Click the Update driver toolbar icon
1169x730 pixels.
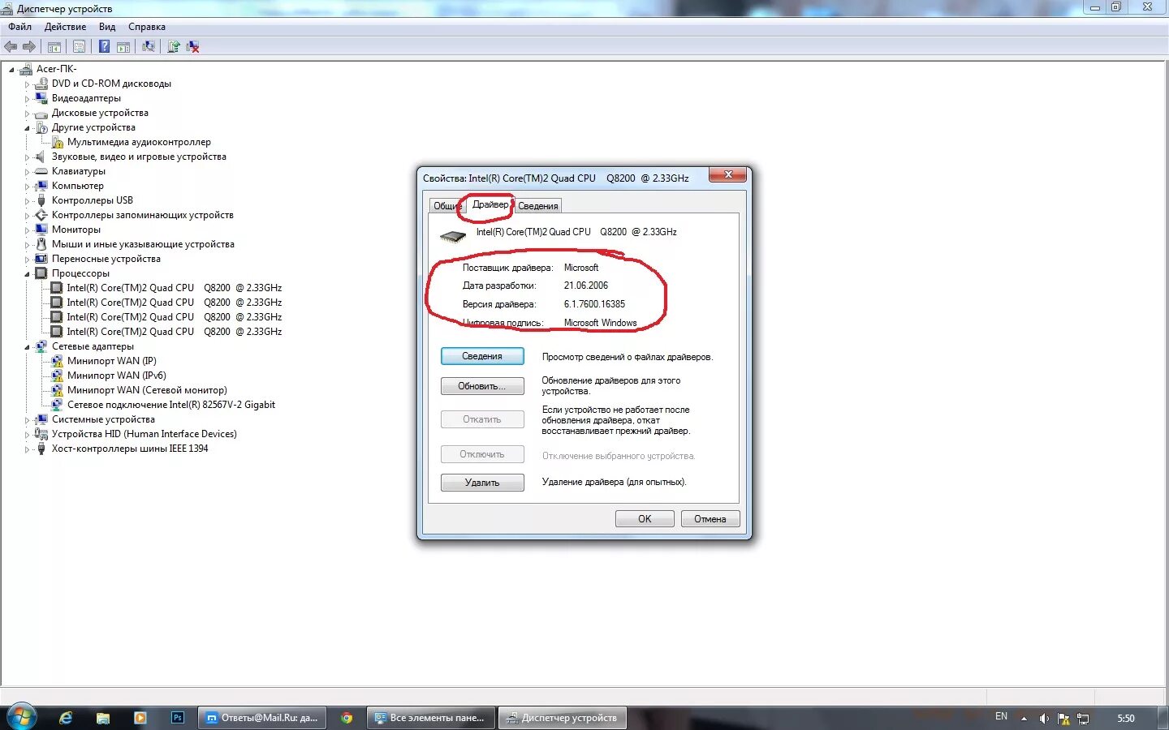pyautogui.click(x=173, y=47)
